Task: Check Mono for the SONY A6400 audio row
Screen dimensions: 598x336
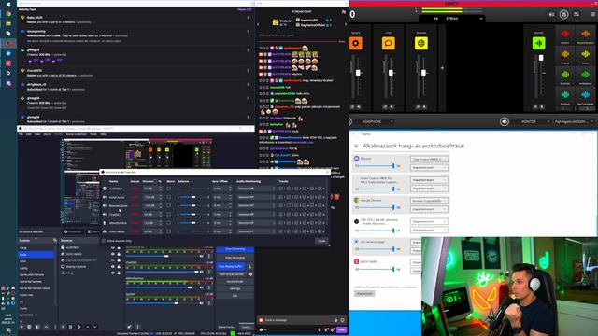Action: click(x=168, y=231)
